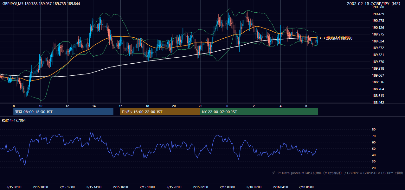Select the NY 22:00-07:00 JST session bar
Viewport: 405px width, 190px height.
[x=259, y=112]
